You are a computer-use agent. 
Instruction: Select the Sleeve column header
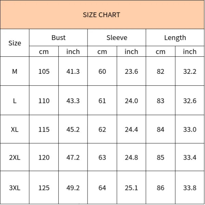117,38
